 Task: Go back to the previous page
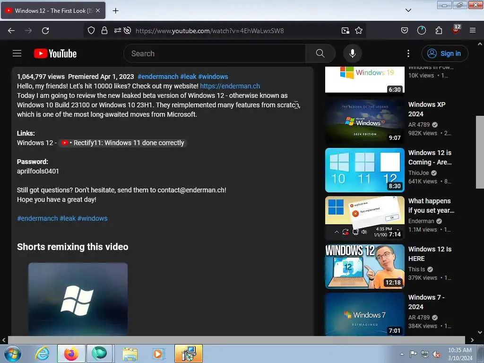coord(11,31)
